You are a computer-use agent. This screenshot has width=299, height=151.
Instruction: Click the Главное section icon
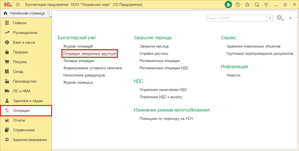click(x=7, y=23)
